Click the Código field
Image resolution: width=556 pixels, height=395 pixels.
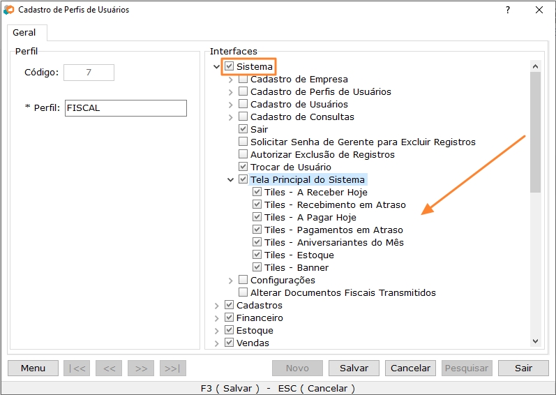click(89, 73)
